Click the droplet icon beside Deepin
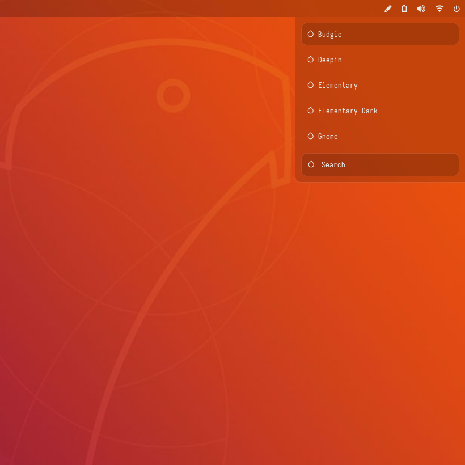Image resolution: width=465 pixels, height=465 pixels. [310, 60]
